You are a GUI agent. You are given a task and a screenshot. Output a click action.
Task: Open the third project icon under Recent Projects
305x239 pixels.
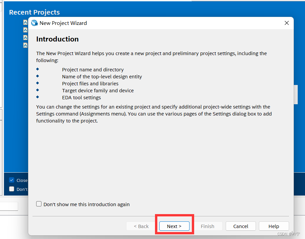[x=25, y=38]
